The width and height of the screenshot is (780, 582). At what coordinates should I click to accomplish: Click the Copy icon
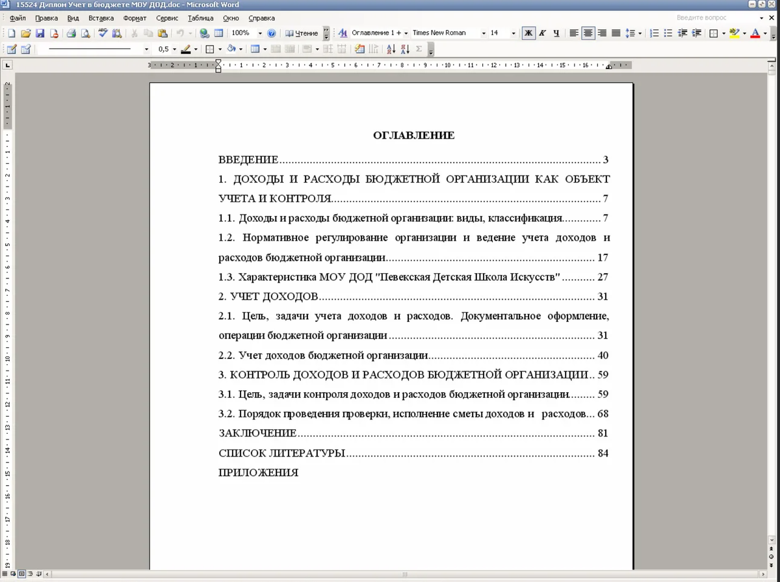point(148,33)
